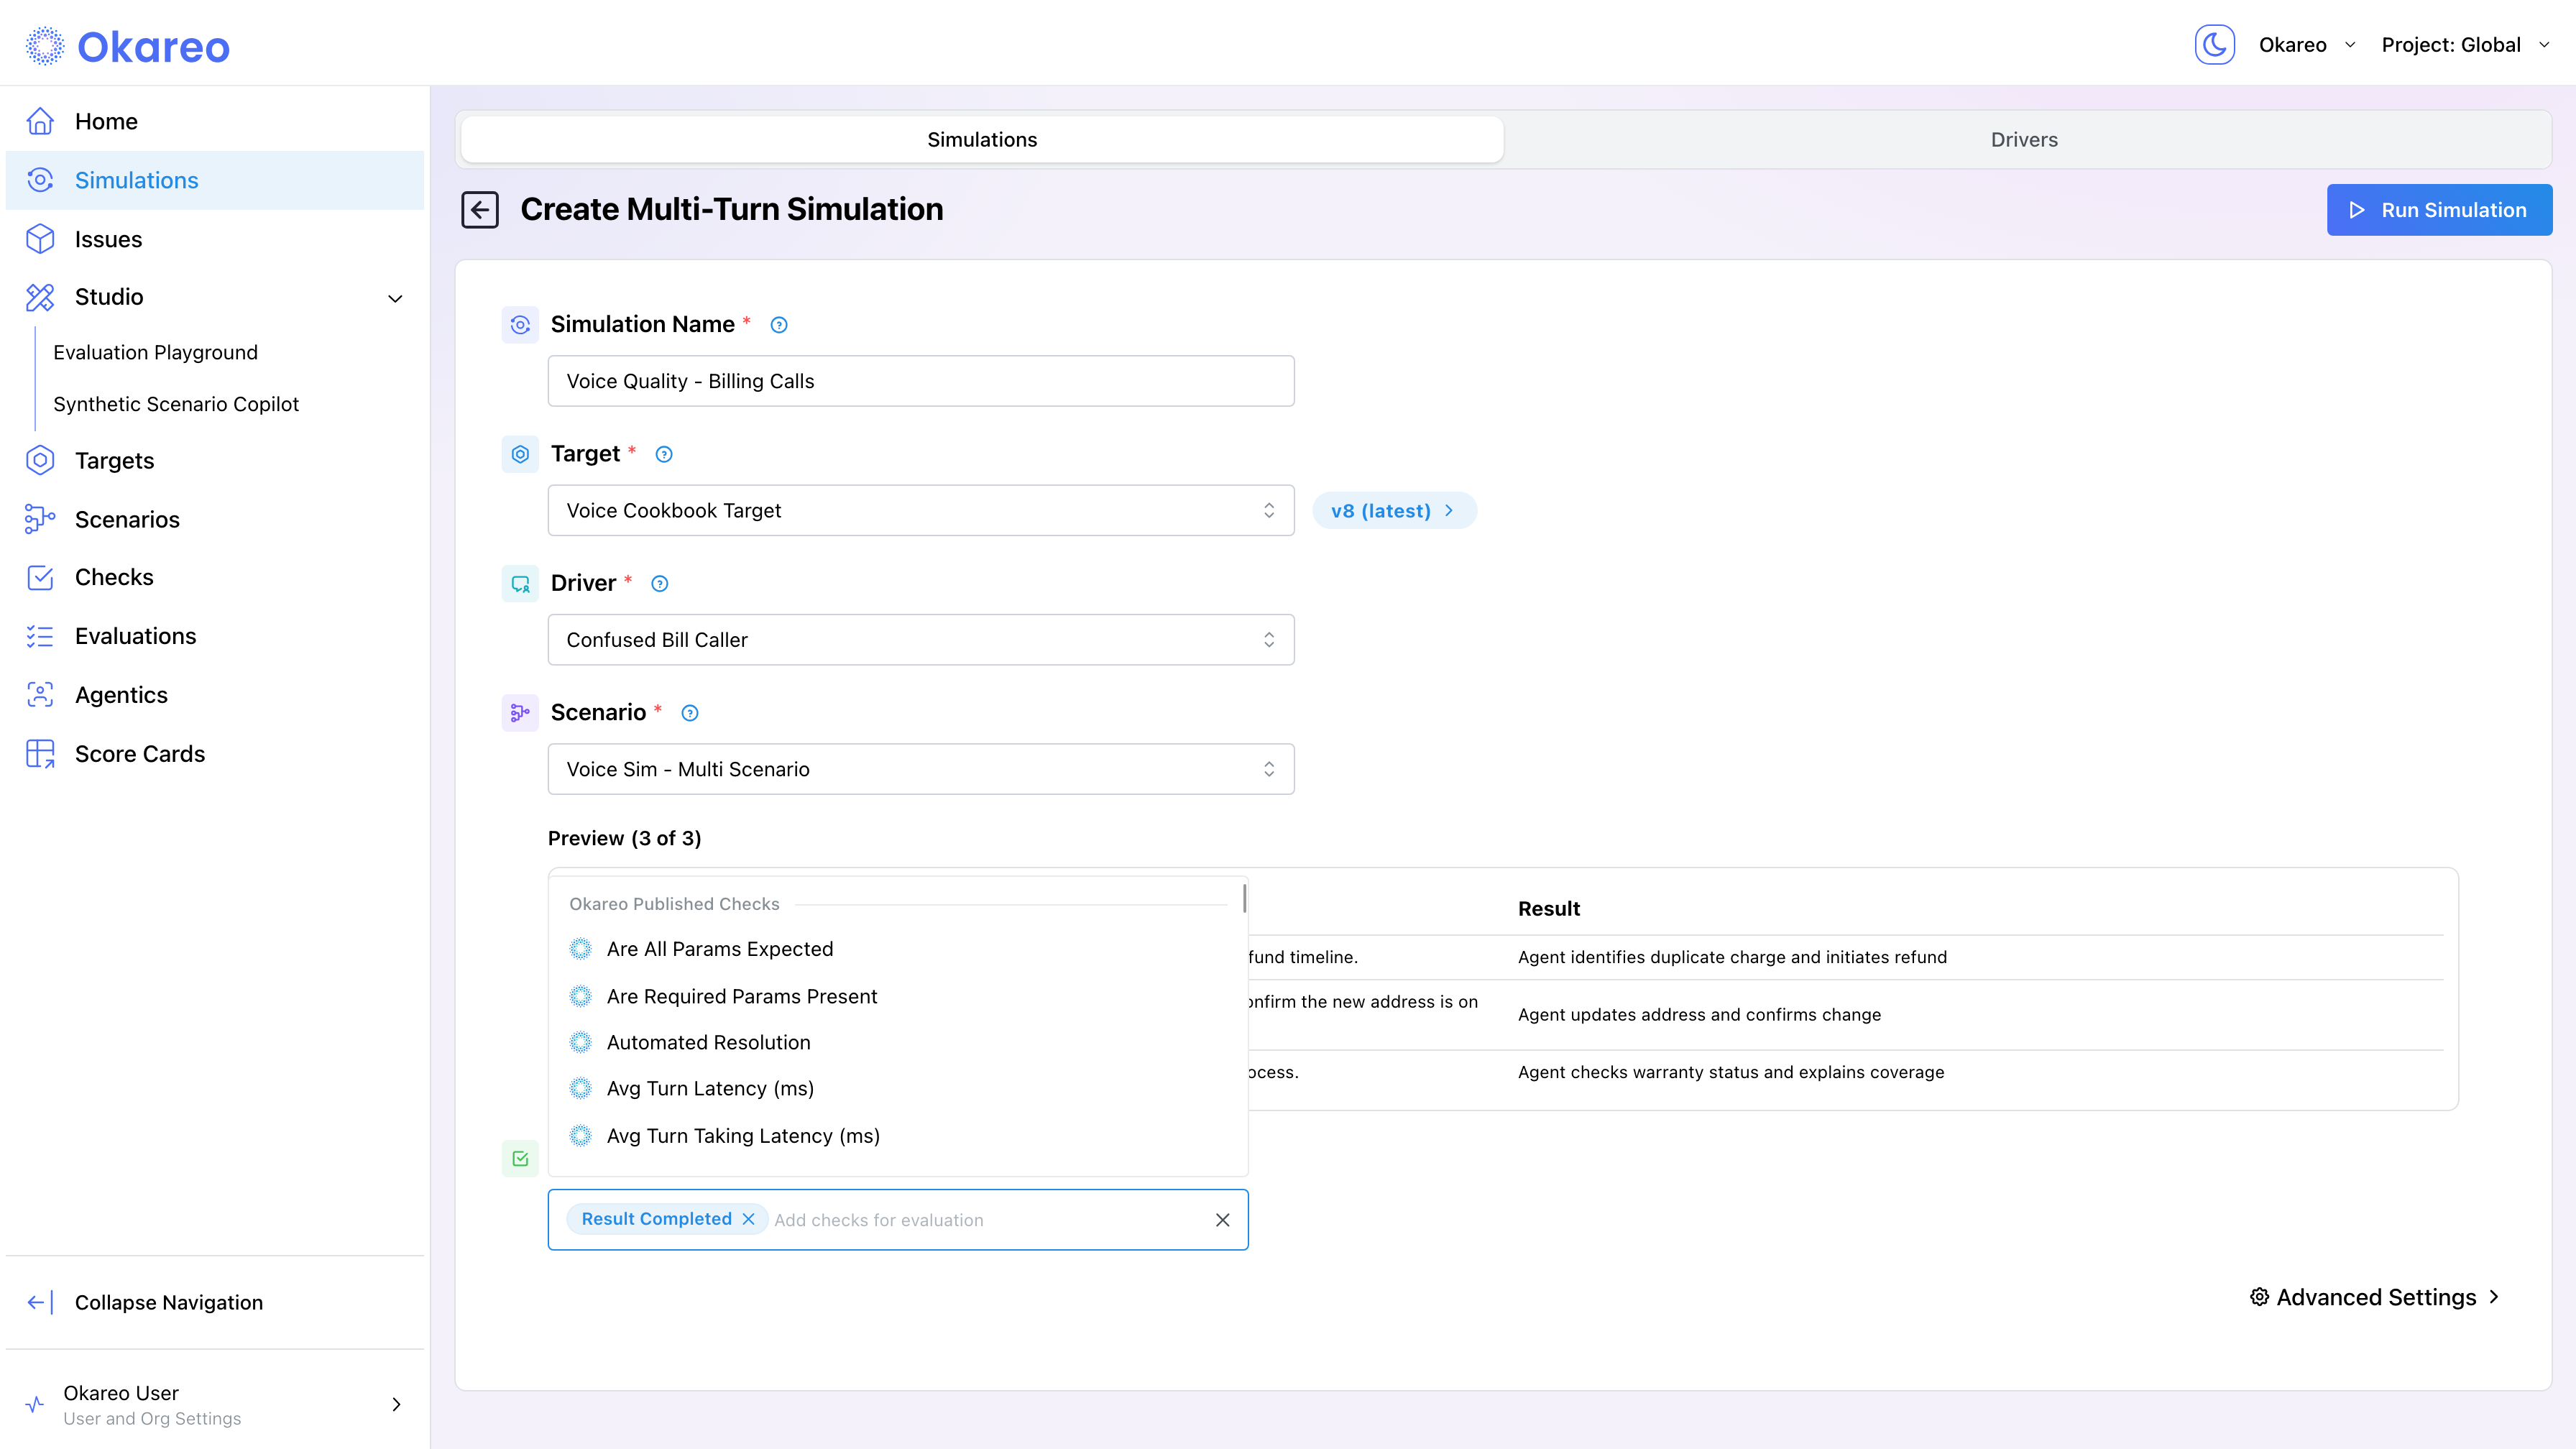The width and height of the screenshot is (2576, 1449).
Task: Open Okareo User settings chevron
Action: [396, 1404]
